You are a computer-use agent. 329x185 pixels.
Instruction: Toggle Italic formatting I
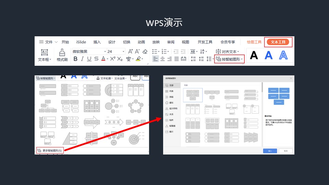[82, 59]
